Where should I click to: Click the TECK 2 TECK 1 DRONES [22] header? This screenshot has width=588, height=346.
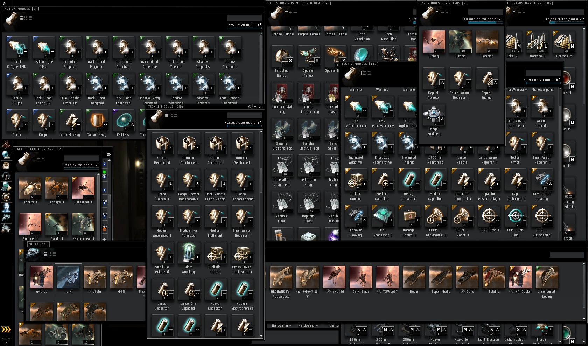click(39, 149)
